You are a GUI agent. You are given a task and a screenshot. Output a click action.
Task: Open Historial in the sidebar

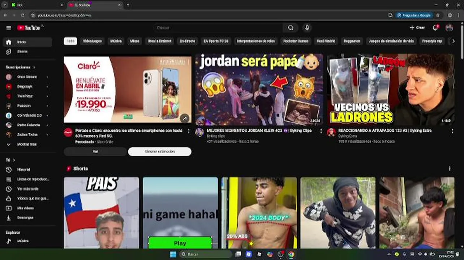point(27,169)
